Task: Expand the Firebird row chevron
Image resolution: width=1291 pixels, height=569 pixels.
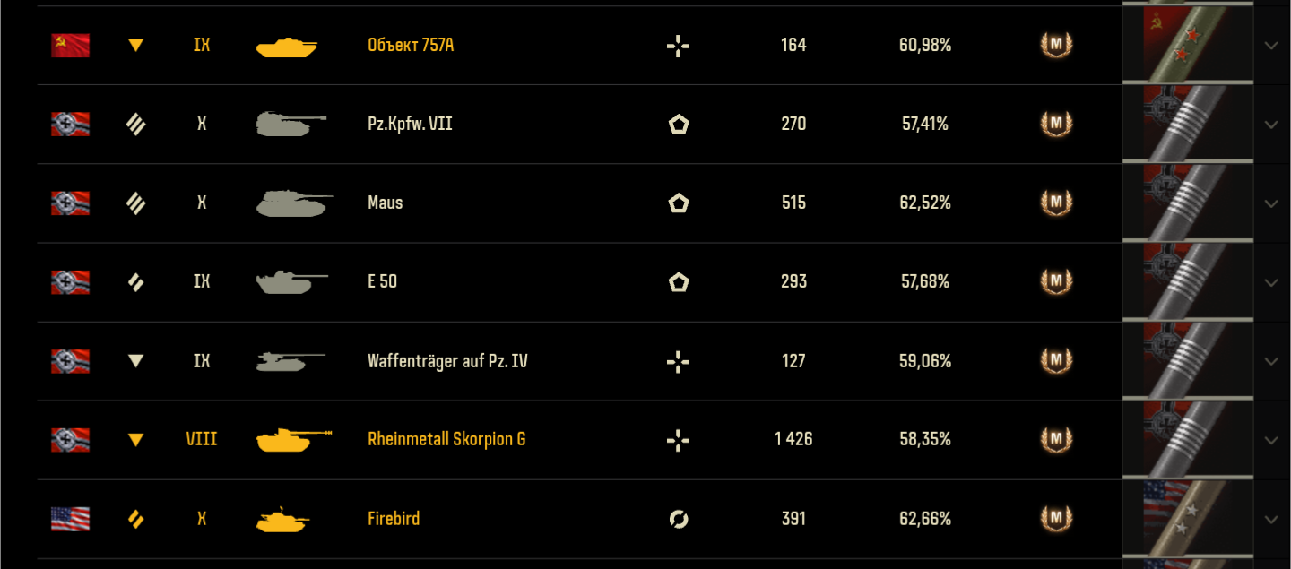Action: tap(1271, 519)
